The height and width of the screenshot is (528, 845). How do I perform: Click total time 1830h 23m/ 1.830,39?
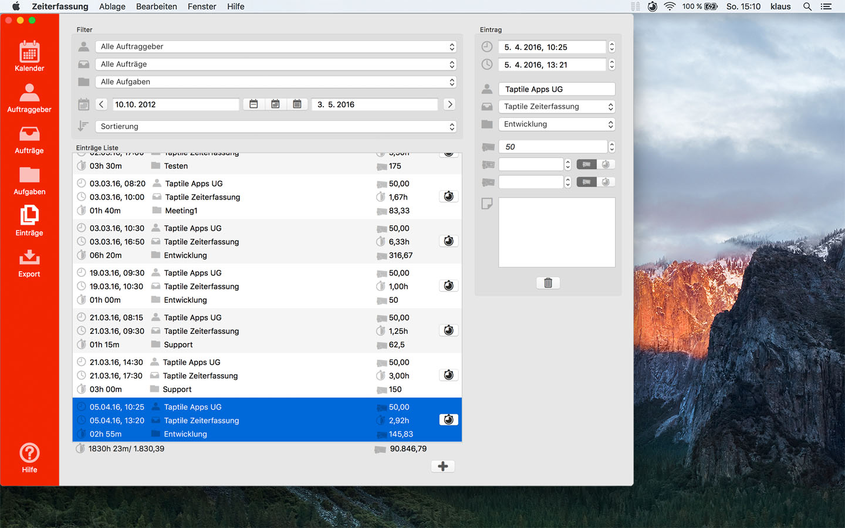click(x=126, y=449)
